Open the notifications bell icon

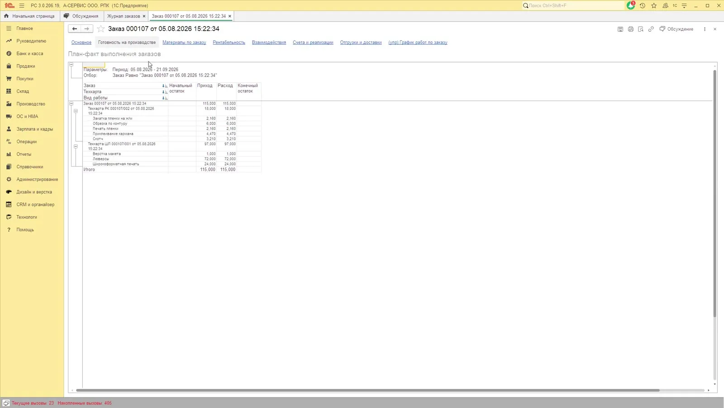(631, 5)
